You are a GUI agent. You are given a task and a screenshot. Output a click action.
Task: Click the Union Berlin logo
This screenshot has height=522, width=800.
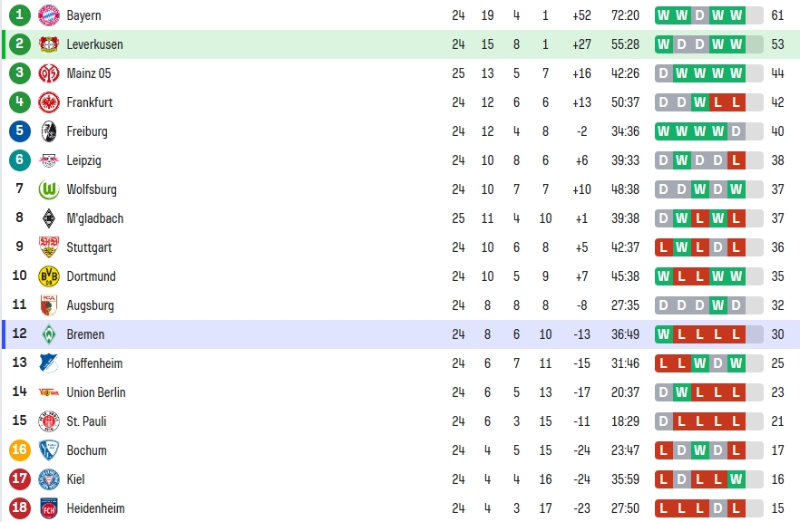coord(49,392)
